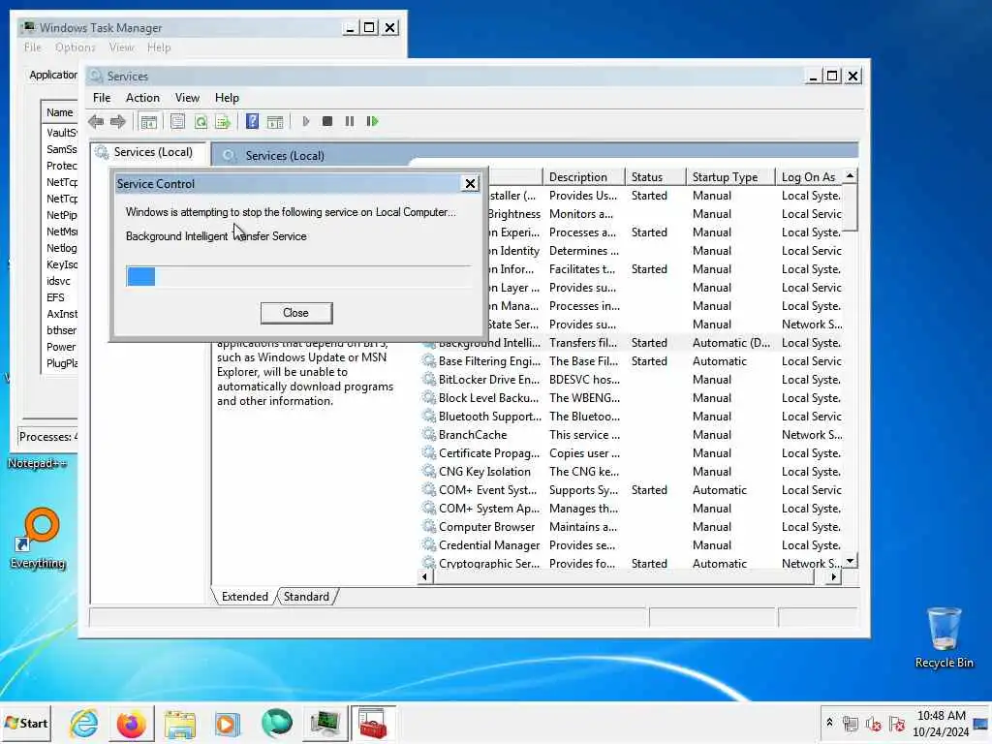The image size is (992, 744).
Task: Click the Forward arrow in Services toolbar
Action: (x=117, y=121)
